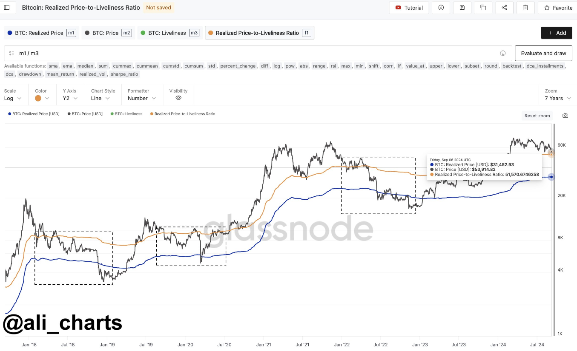Click Evaluate and draw
The height and width of the screenshot is (351, 577).
click(543, 53)
